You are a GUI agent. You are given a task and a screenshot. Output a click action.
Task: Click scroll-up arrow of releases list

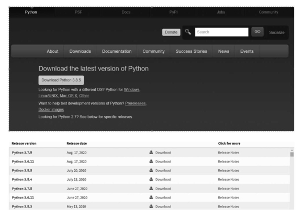[292, 150]
